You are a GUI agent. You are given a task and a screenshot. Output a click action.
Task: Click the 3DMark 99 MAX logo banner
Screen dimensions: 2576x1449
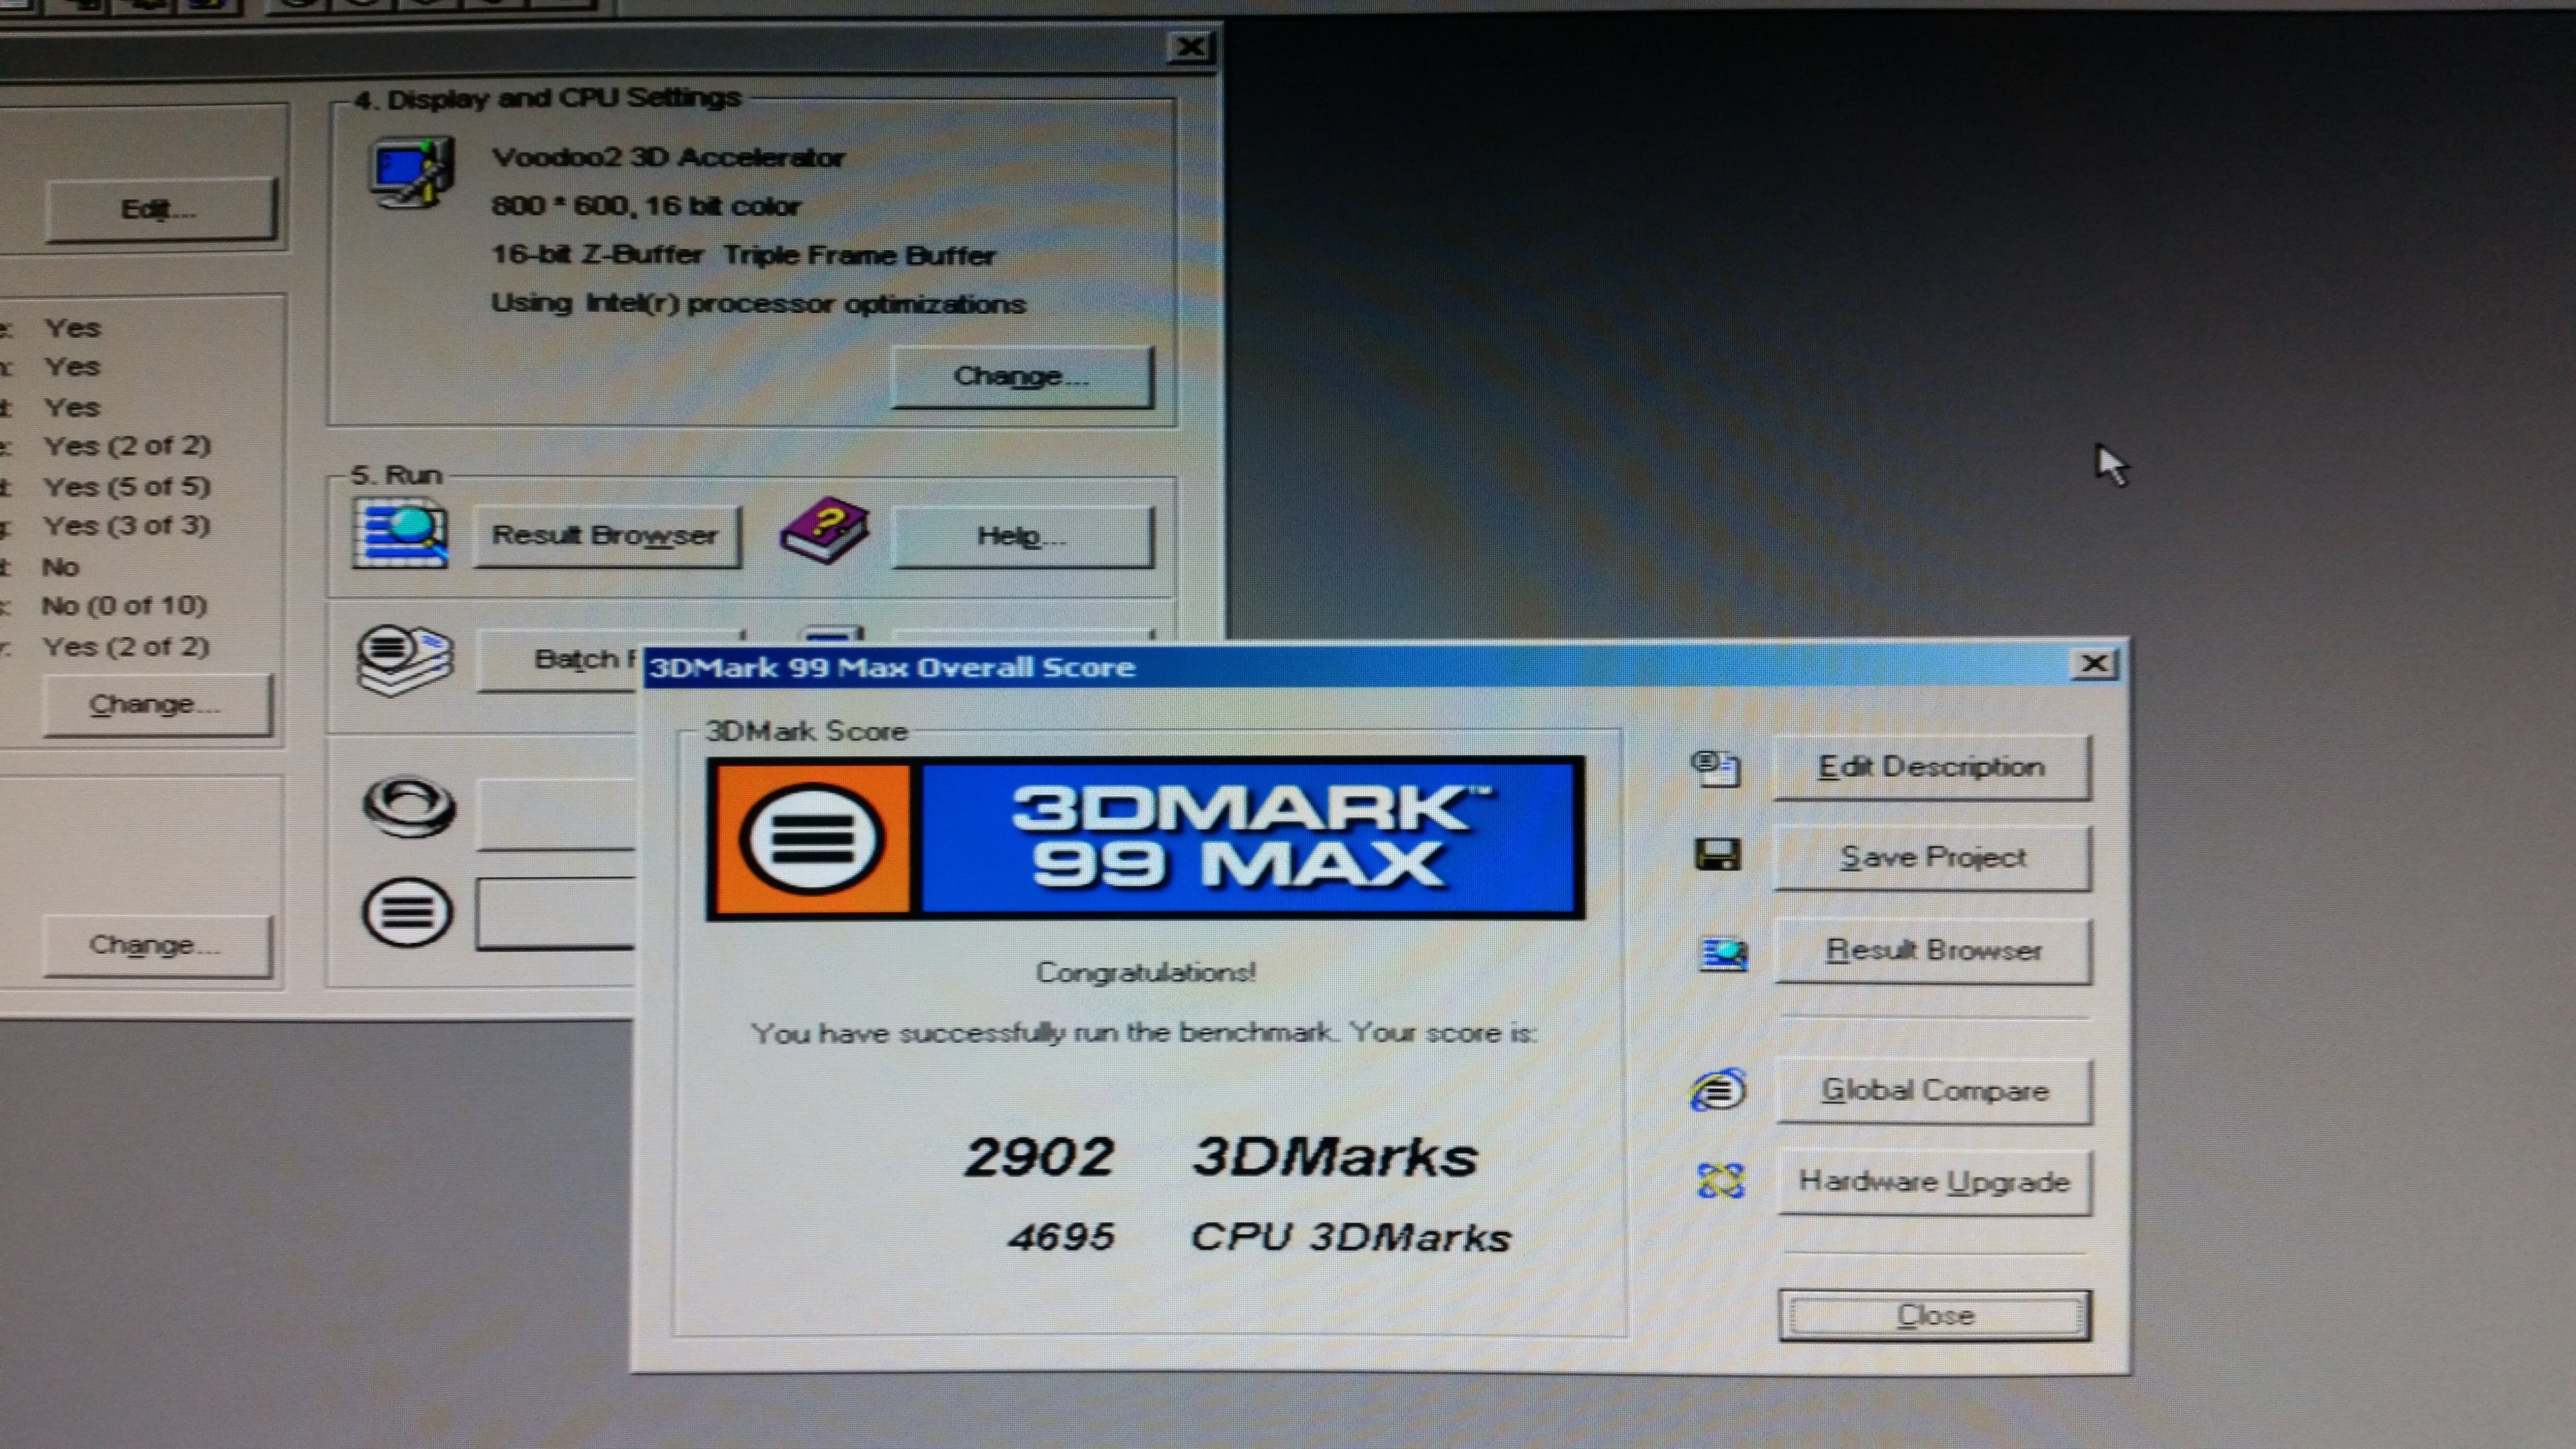(x=1145, y=838)
